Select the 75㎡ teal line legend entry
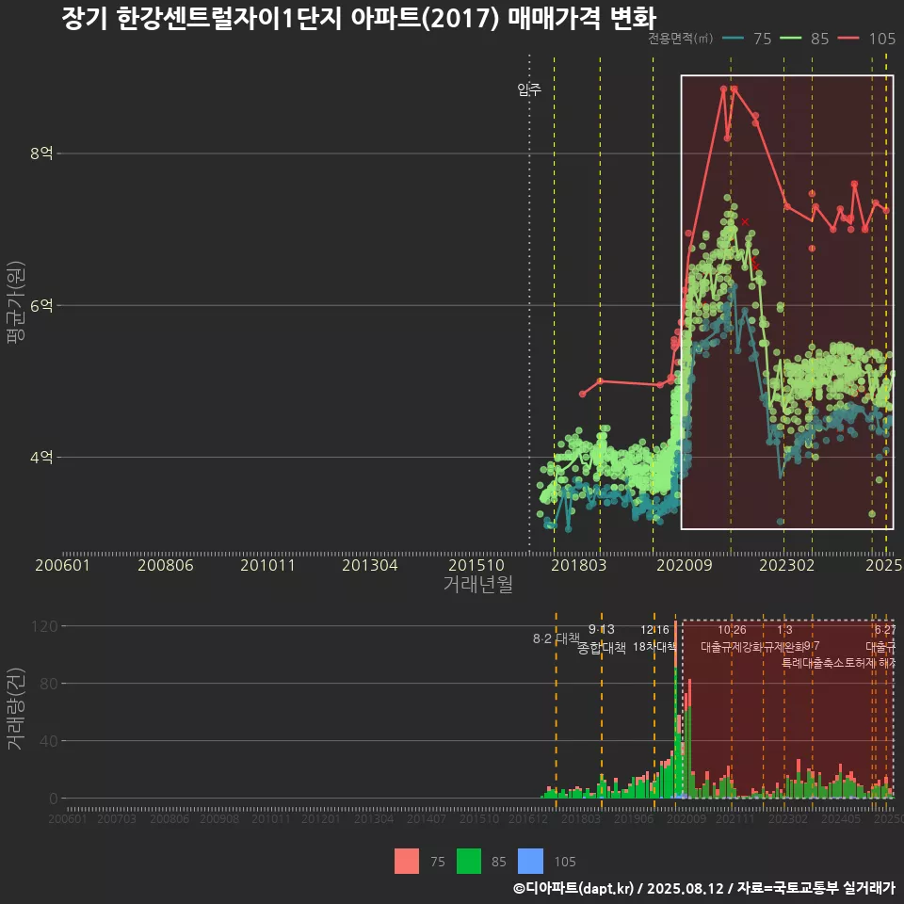This screenshot has width=904, height=904. coord(746,39)
